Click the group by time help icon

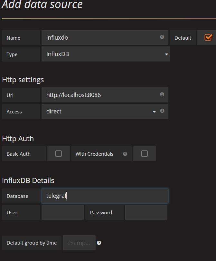pos(99,243)
